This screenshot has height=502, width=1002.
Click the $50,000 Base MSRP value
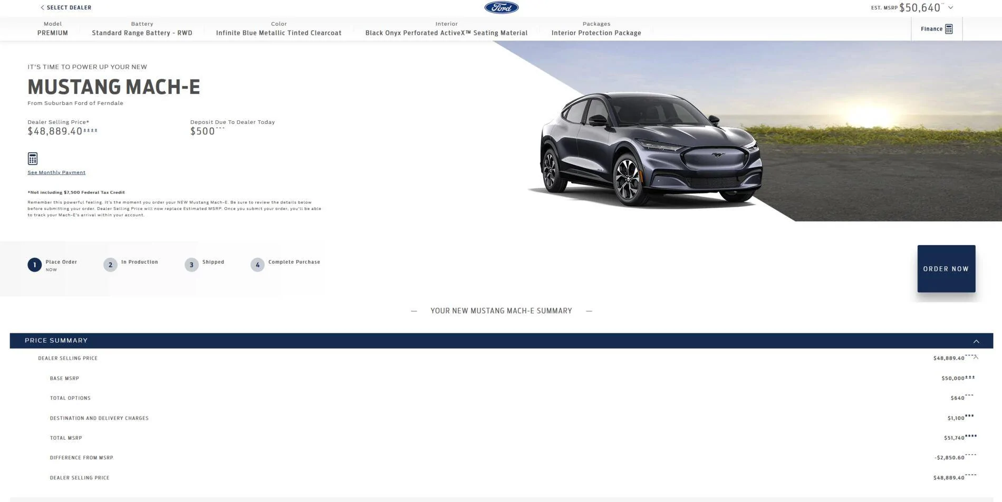pyautogui.click(x=953, y=378)
